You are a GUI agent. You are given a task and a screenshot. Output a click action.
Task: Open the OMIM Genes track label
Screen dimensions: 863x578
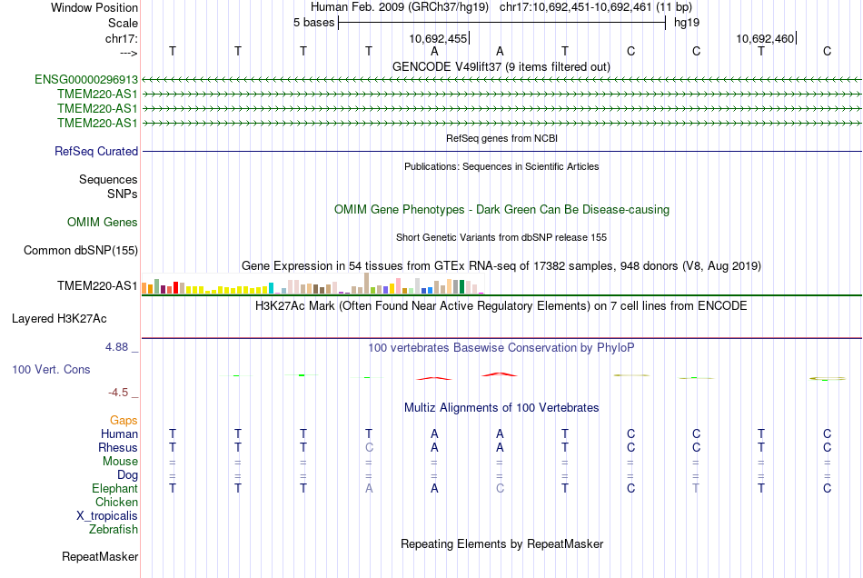(x=102, y=223)
